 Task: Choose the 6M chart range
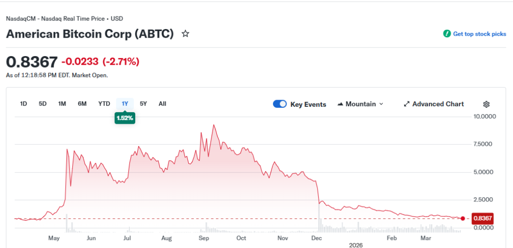(82, 104)
